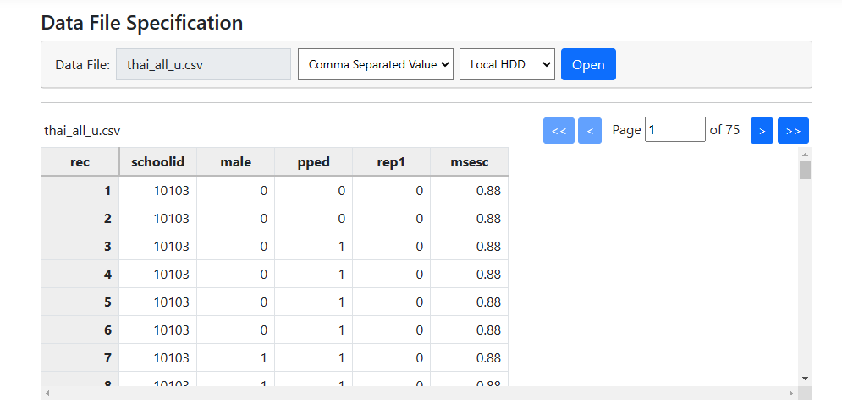Focus the page number input box

[x=674, y=130]
